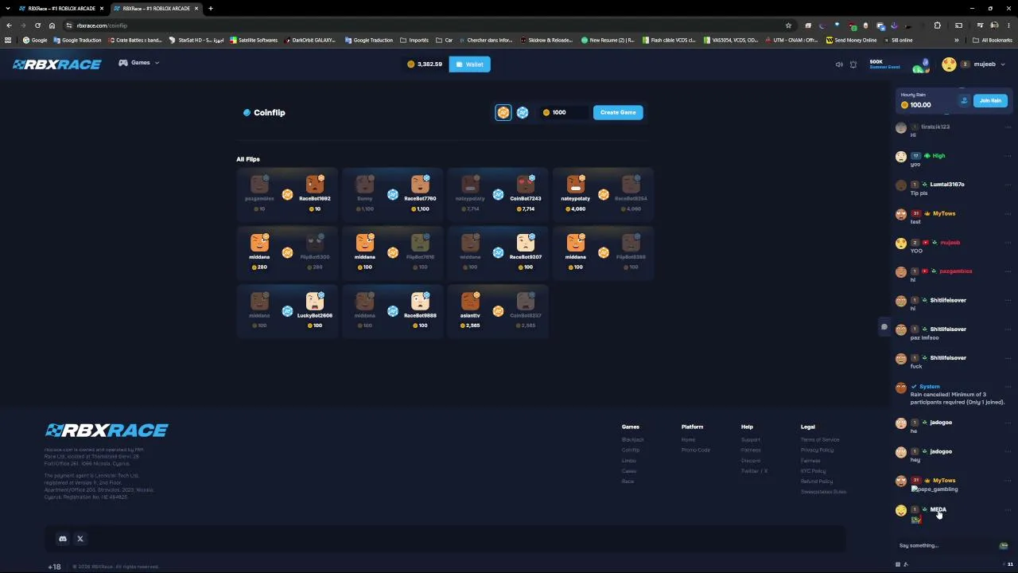Viewport: 1018px width, 573px height.
Task: Open Cases from footer Games list
Action: 629,471
